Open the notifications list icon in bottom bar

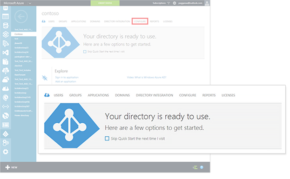195,167
